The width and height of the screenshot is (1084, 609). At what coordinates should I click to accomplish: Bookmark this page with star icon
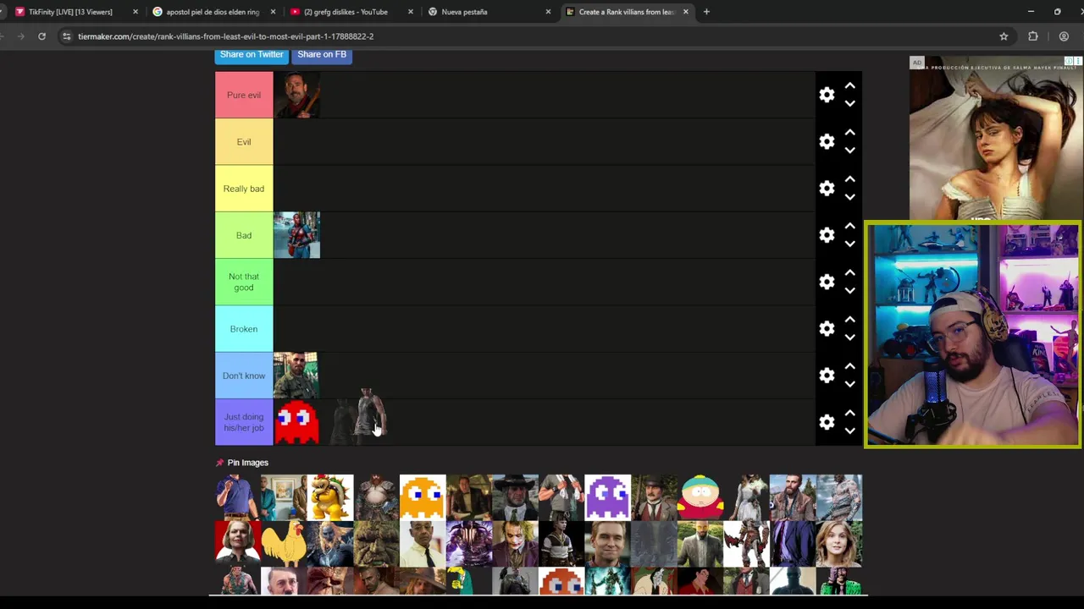[x=1004, y=36]
